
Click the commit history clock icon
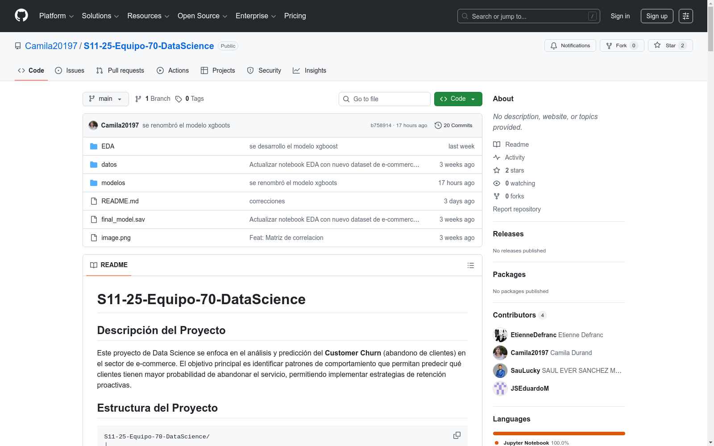point(438,125)
